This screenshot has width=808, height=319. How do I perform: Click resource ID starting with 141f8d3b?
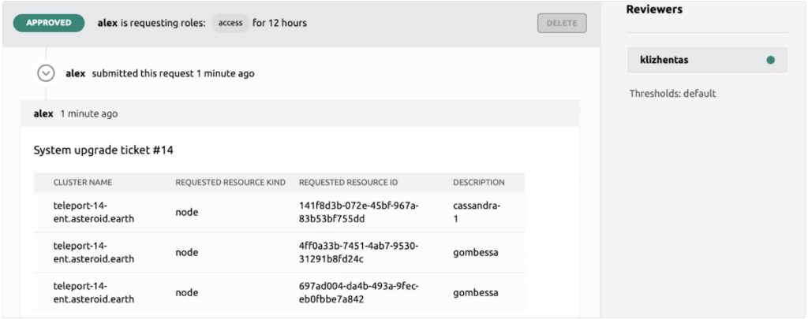[x=359, y=213]
